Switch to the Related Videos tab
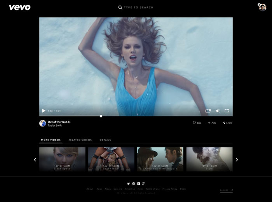Image resolution: width=272 pixels, height=202 pixels. click(80, 140)
